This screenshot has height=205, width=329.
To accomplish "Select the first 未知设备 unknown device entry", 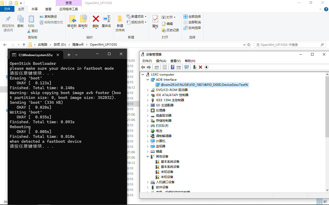I will (x=167, y=172).
